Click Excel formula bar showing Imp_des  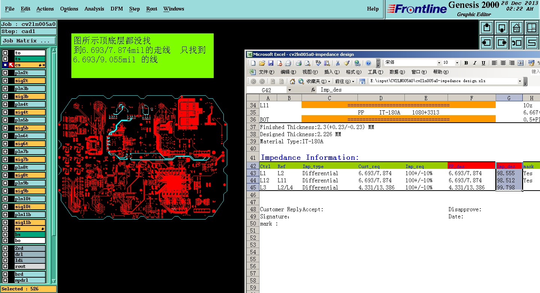click(428, 90)
